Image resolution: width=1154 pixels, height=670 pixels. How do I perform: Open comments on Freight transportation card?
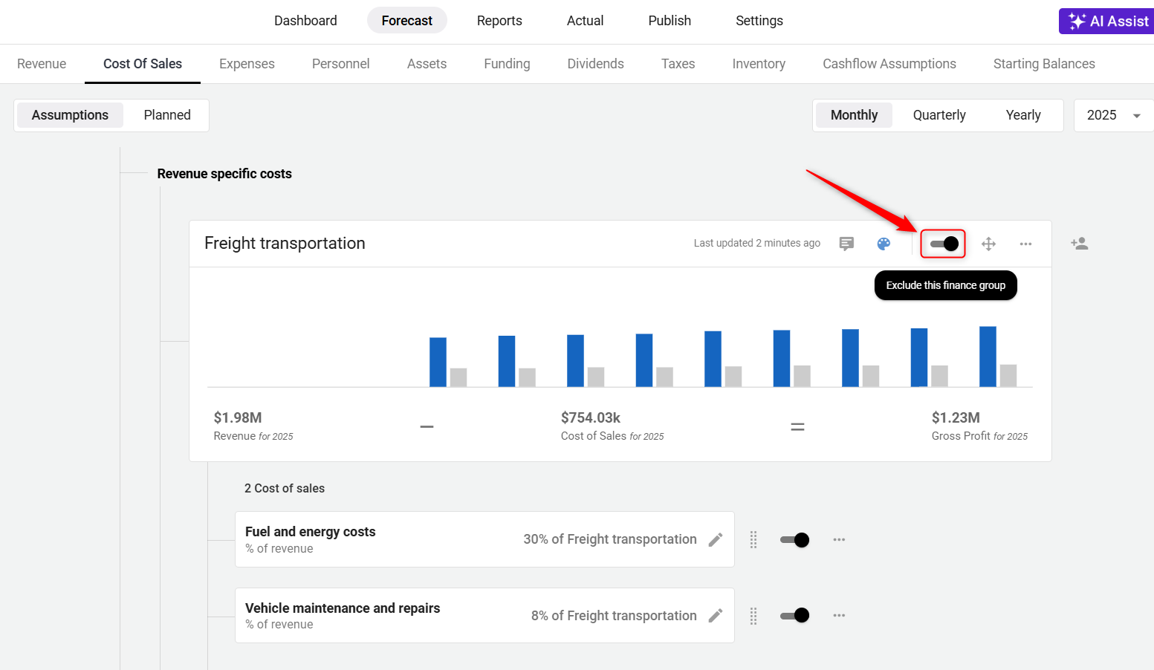point(846,244)
